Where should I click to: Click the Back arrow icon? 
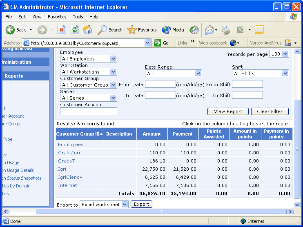coord(10,30)
